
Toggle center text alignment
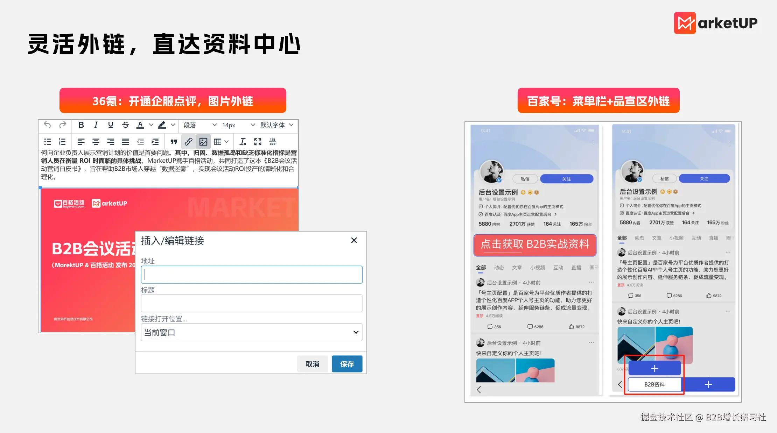click(x=96, y=142)
